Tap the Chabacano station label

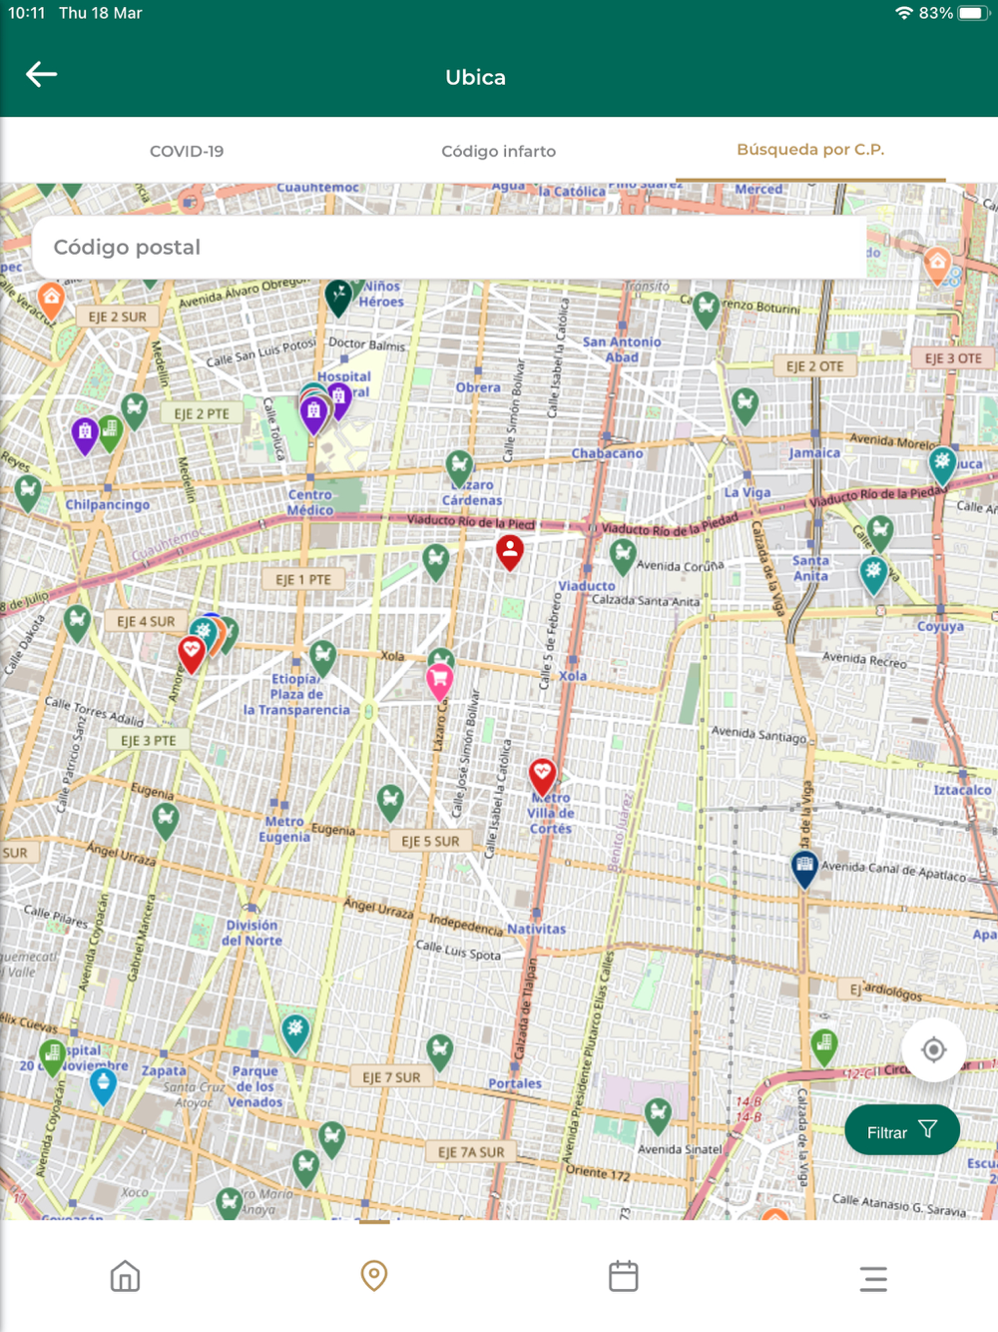coord(607,453)
